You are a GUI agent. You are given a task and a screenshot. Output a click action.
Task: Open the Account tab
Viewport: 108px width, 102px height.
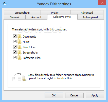coord(36,17)
